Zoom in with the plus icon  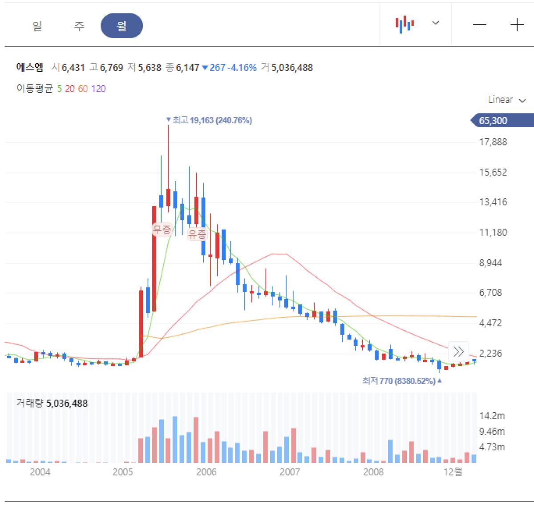[x=517, y=24]
